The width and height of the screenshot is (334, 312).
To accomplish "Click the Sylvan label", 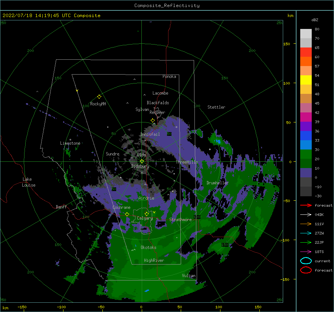I will point(142,109).
